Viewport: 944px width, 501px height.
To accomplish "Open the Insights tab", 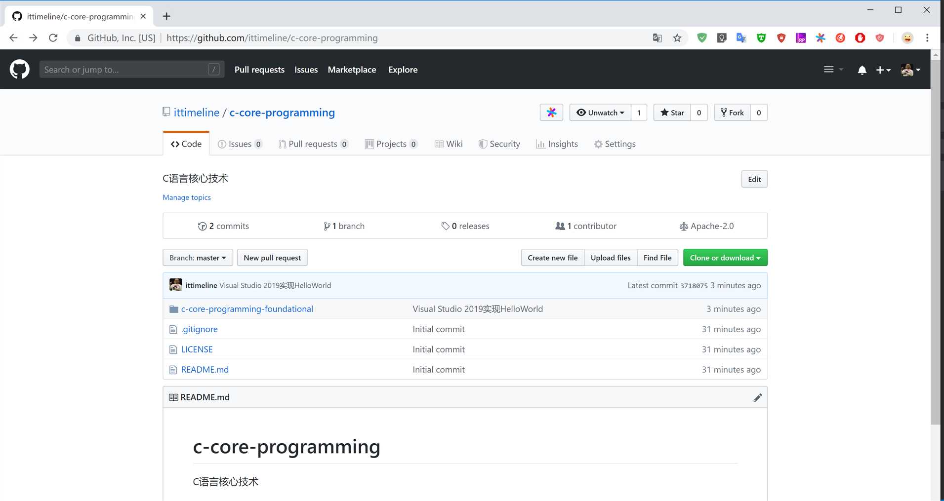I will 557,144.
